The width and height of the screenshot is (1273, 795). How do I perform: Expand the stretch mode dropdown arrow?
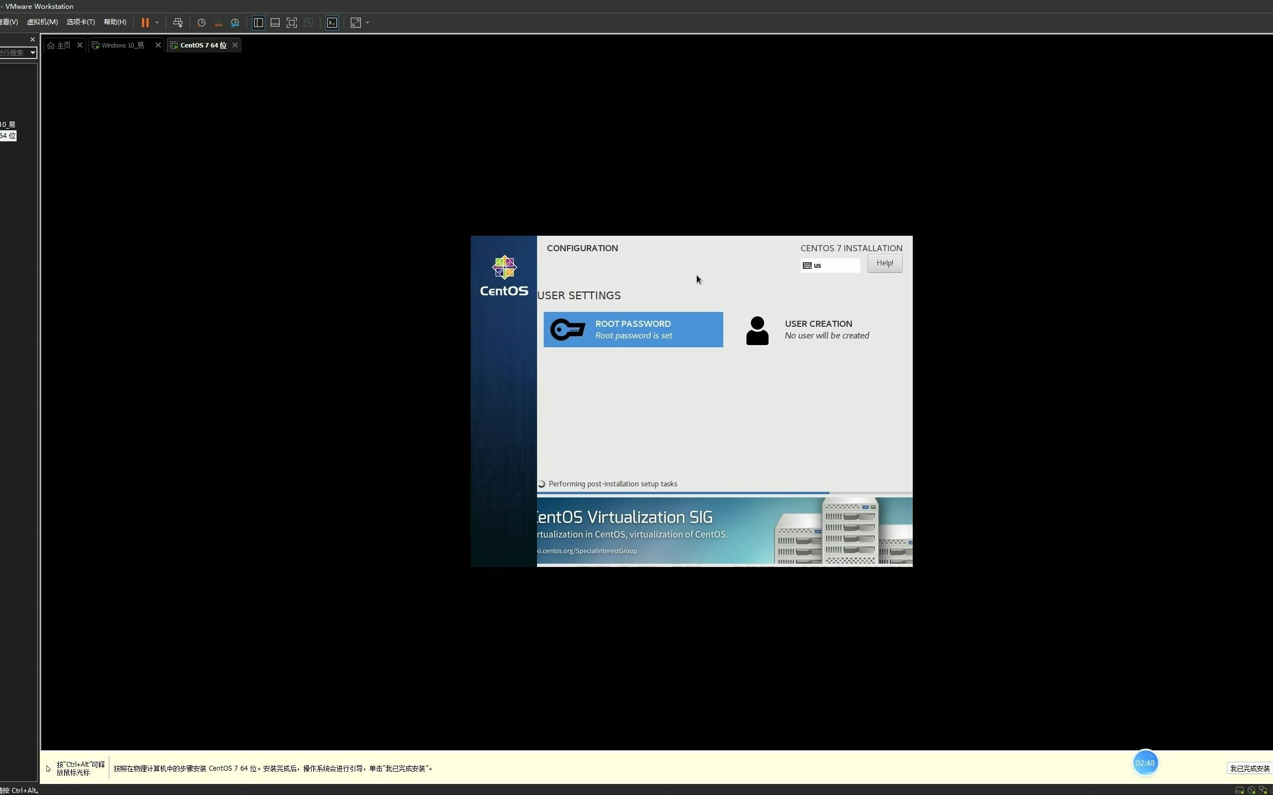coord(367,23)
